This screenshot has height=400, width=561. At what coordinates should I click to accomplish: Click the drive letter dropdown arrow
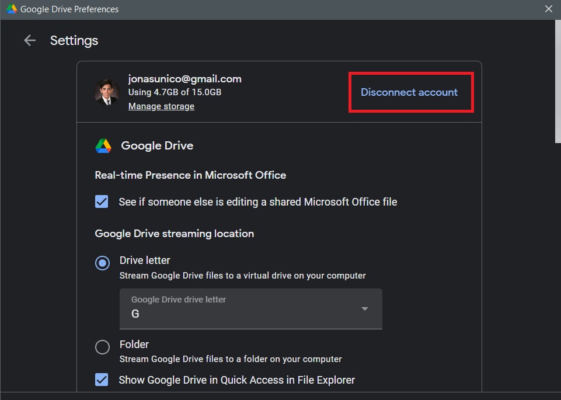pyautogui.click(x=365, y=309)
